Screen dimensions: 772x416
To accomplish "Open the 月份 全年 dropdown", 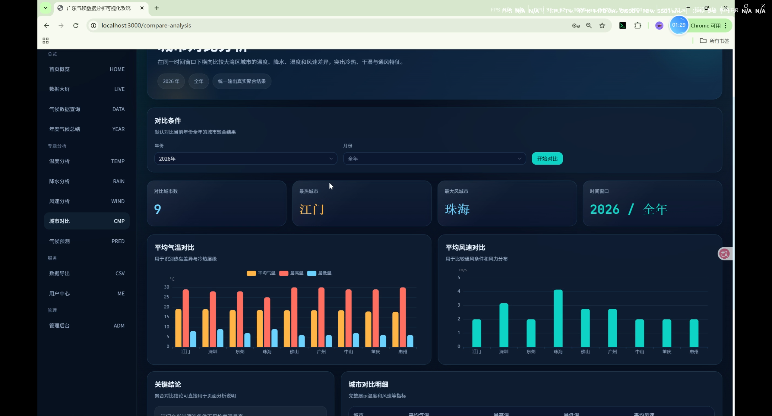I will [x=434, y=159].
